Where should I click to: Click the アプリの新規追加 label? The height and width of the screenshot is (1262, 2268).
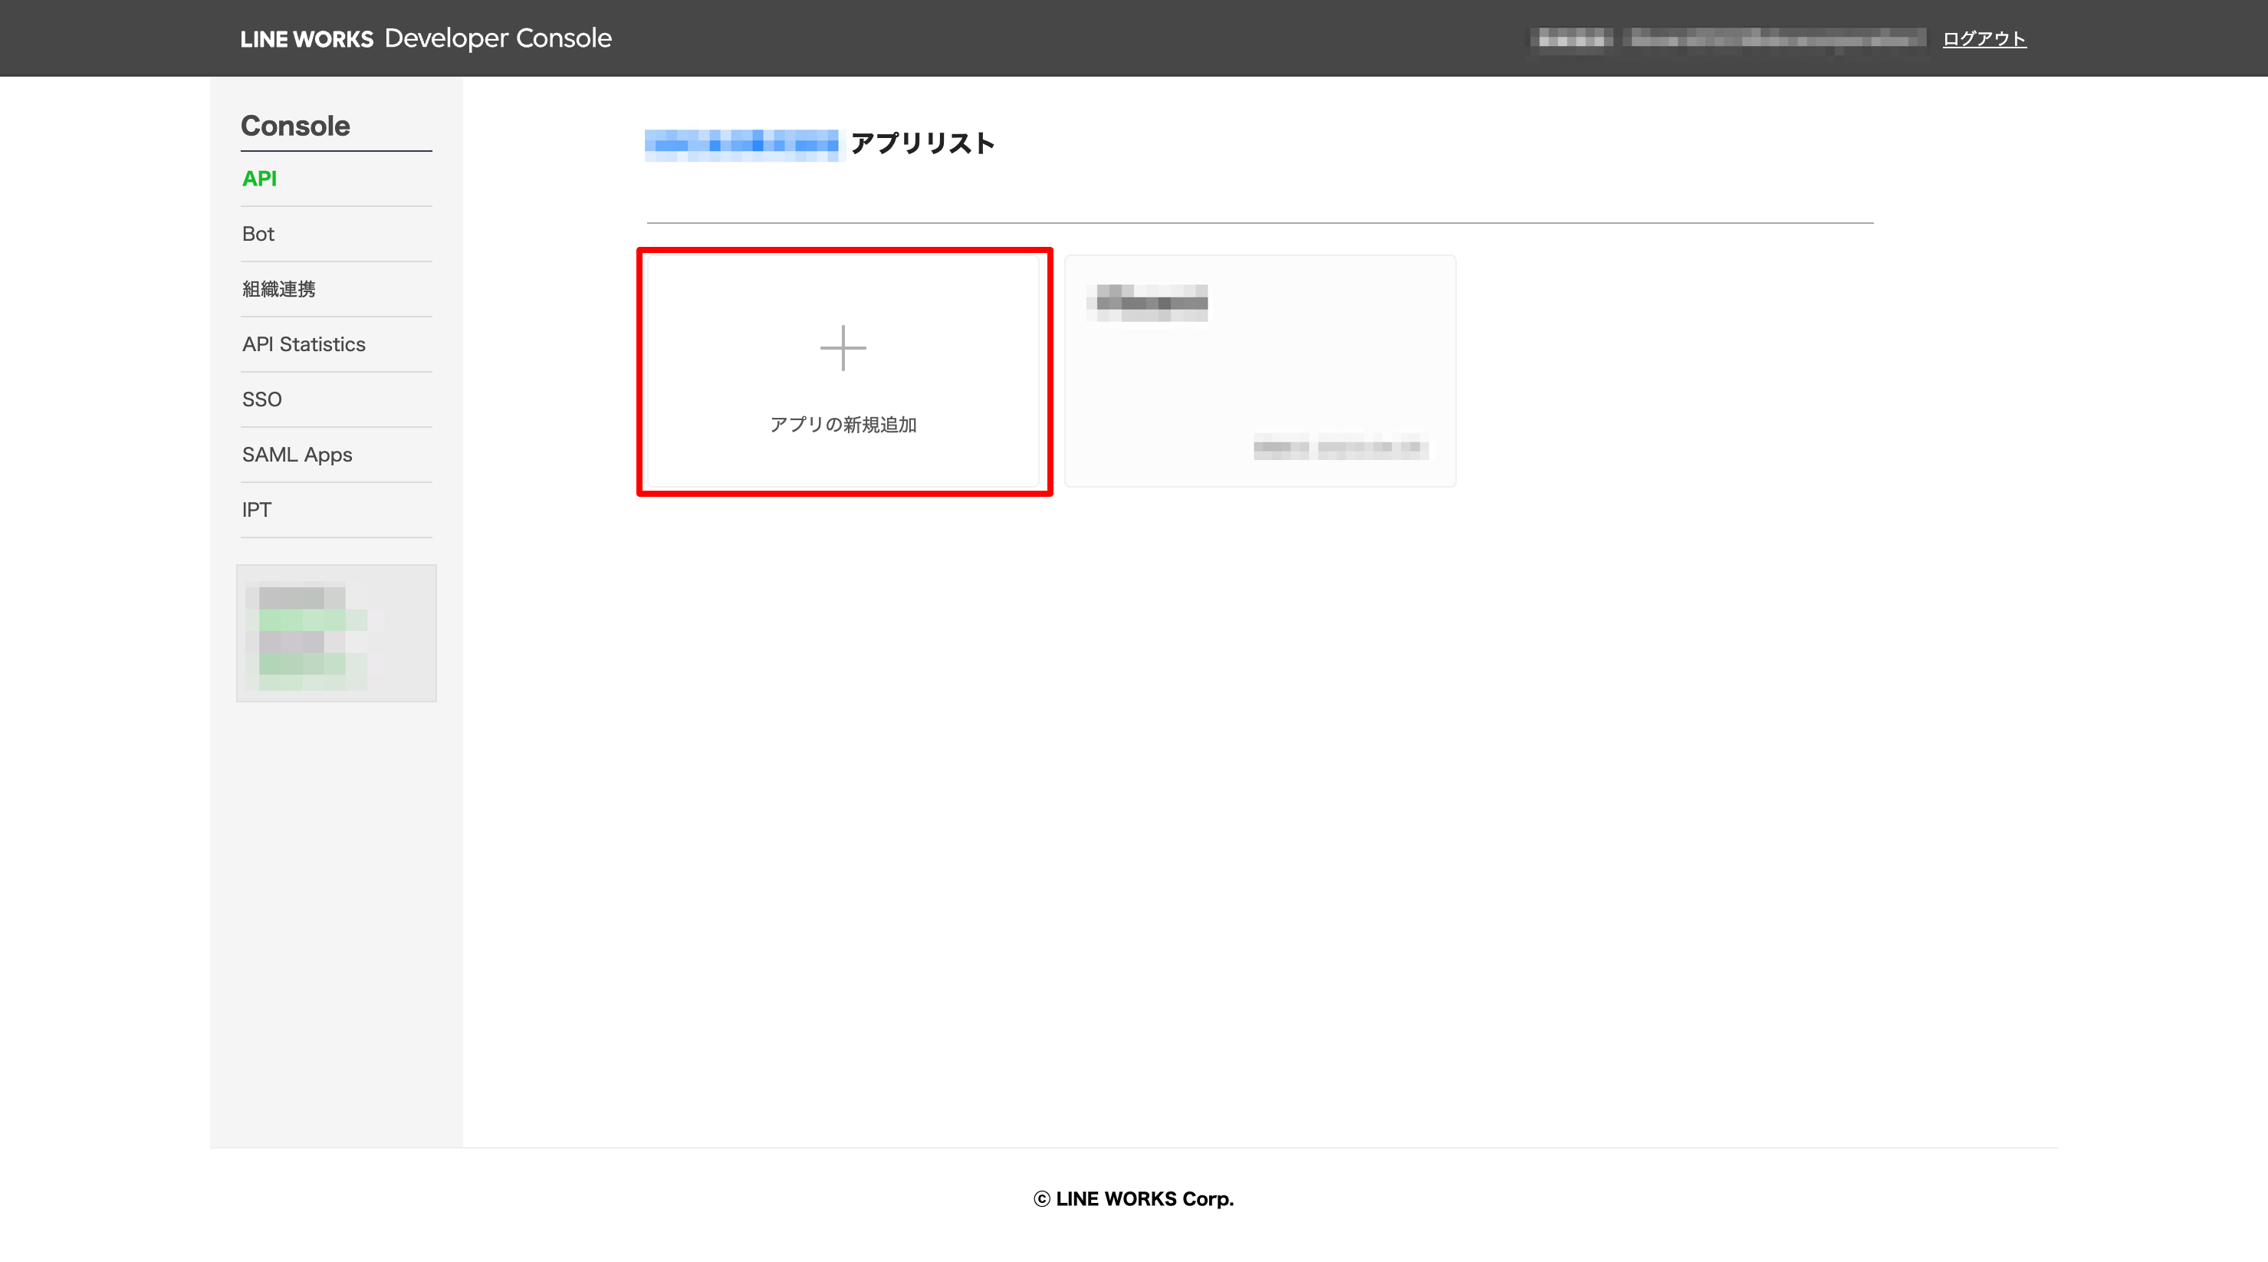tap(843, 425)
